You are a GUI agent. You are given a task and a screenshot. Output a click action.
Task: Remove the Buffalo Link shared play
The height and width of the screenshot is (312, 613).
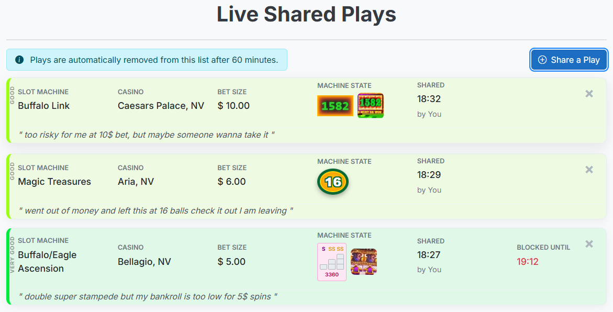pyautogui.click(x=589, y=94)
